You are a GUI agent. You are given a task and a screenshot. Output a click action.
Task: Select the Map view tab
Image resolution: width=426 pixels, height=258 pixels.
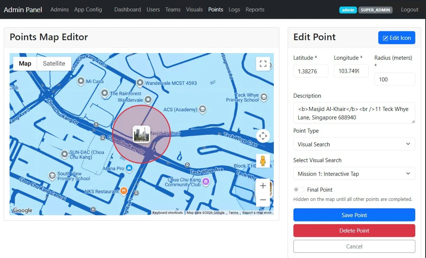coord(25,64)
